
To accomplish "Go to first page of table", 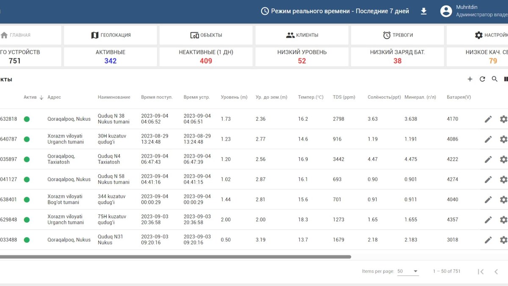I will tap(480, 272).
